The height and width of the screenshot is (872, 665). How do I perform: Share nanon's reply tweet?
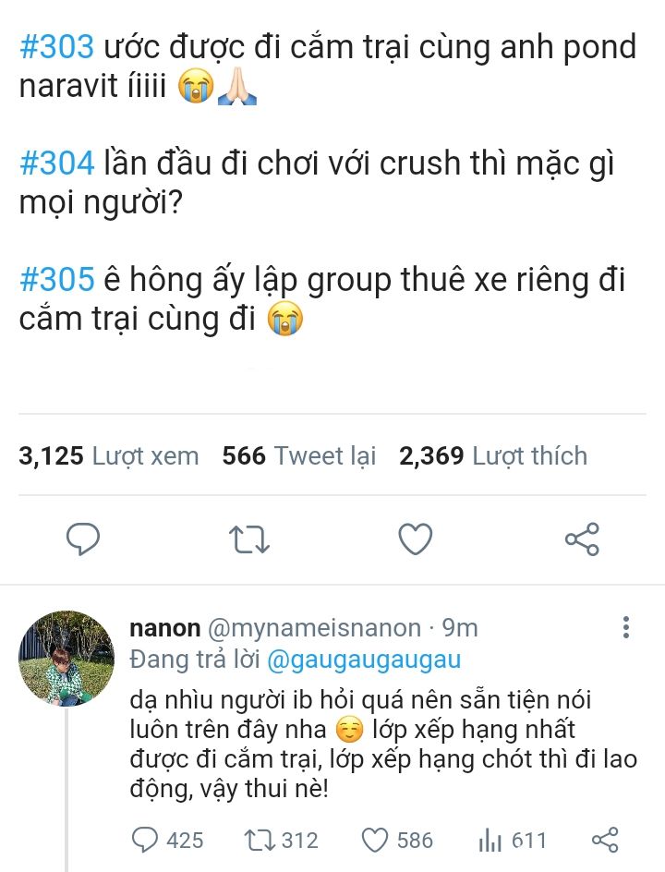605,840
